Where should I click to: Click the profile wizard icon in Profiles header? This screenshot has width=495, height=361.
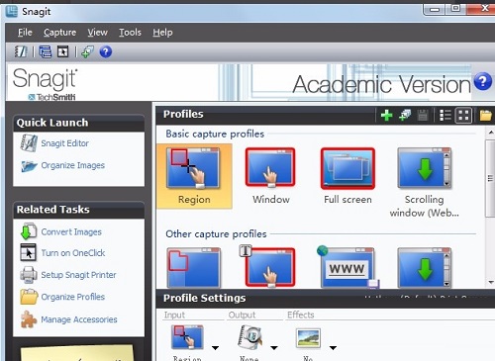(x=405, y=116)
